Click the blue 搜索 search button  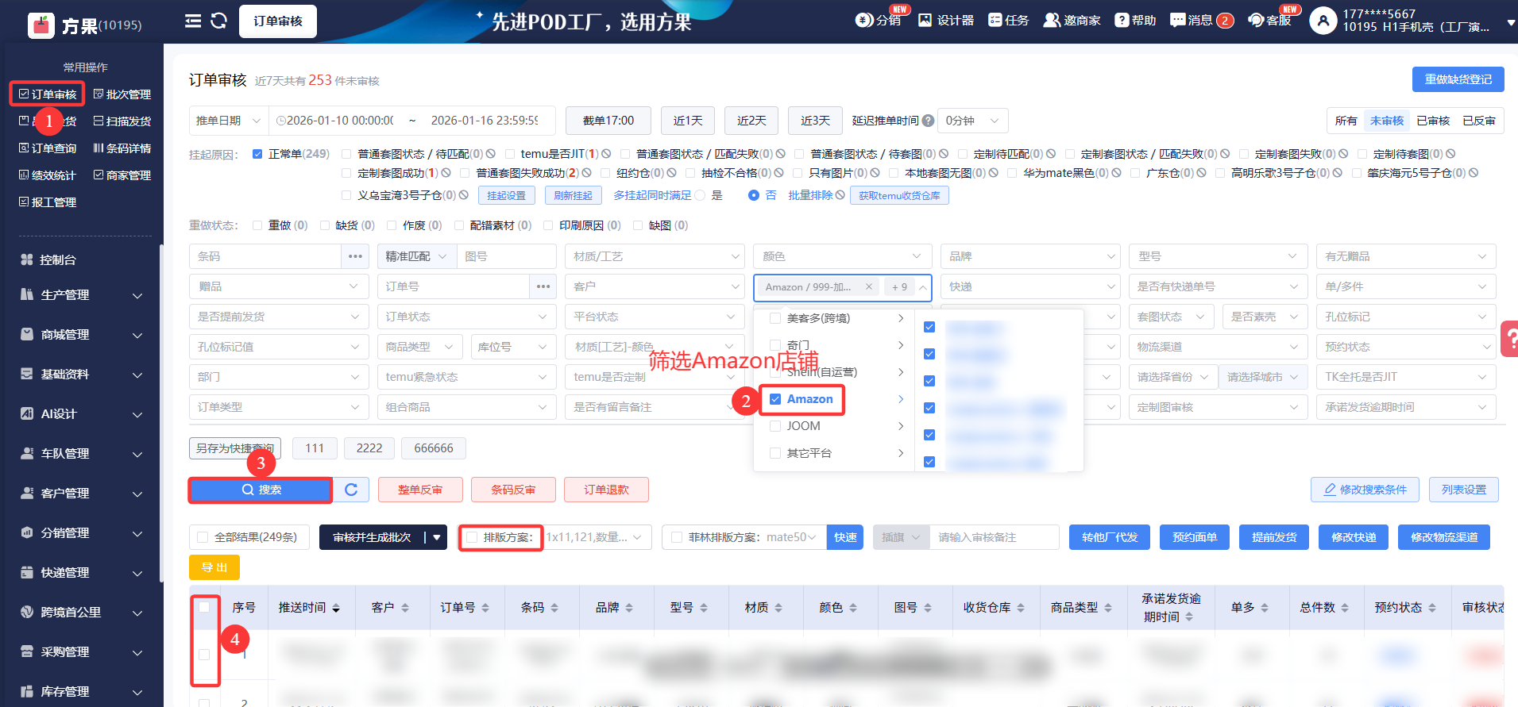pos(261,490)
